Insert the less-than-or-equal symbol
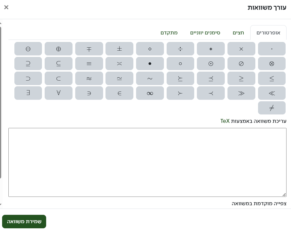The height and width of the screenshot is (231, 291). pyautogui.click(x=272, y=78)
